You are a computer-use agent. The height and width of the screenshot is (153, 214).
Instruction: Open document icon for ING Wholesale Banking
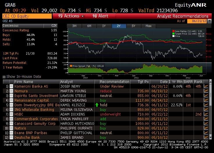pos(11,109)
